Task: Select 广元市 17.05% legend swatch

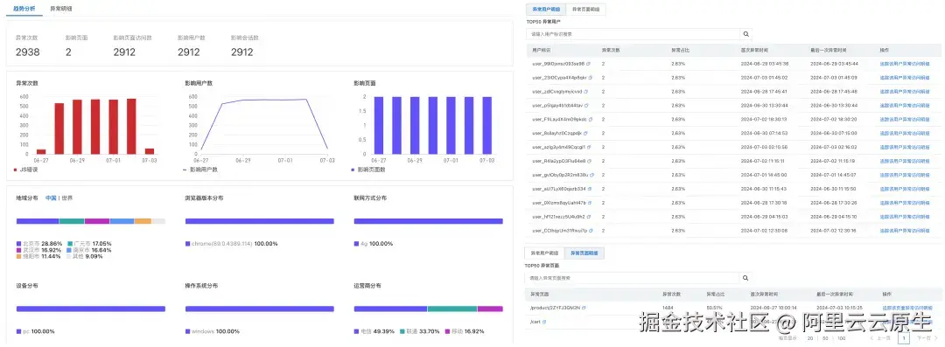Action: click(69, 243)
